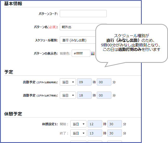Image resolution: width=168 pixels, height=143 pixels.
Task: Click the 出勤予定 hour field 09
Action: point(84,82)
